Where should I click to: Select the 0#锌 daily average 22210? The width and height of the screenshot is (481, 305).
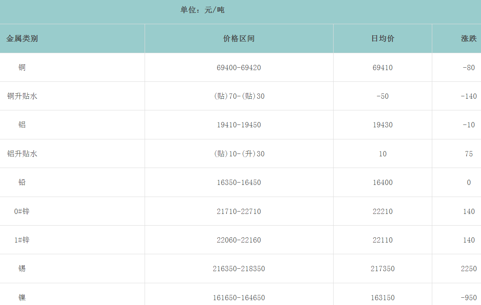[x=382, y=212]
